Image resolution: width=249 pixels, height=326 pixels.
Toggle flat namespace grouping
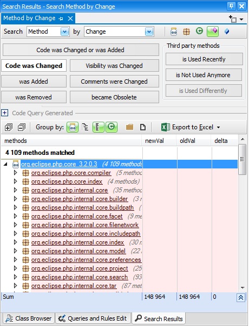98,127
